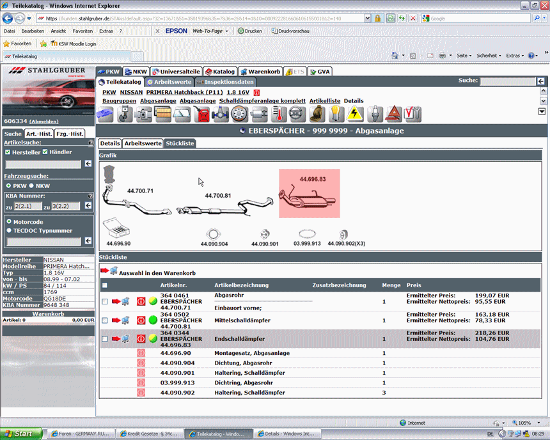The width and height of the screenshot is (550, 440).
Task: Open info icon for Endschalldämpfer row
Action: click(x=141, y=339)
